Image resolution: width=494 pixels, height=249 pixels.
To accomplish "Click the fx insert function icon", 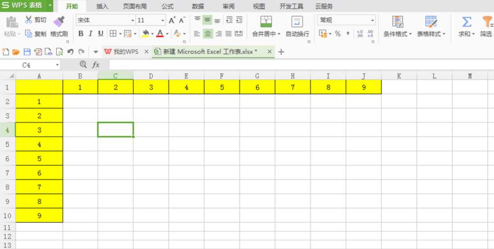I will (96, 65).
